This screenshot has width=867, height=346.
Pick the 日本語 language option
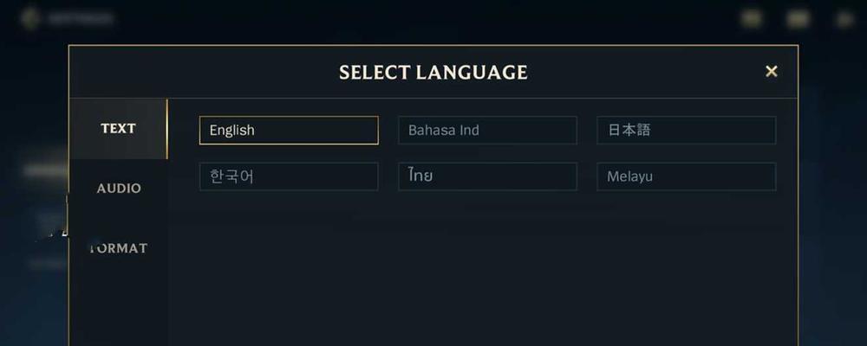(686, 131)
